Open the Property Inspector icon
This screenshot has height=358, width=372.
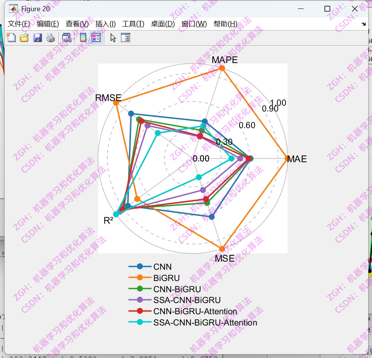(x=126, y=38)
